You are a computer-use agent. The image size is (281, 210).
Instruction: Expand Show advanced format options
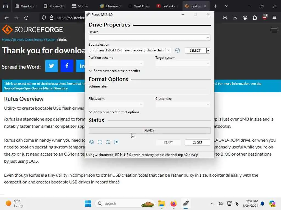(114, 112)
